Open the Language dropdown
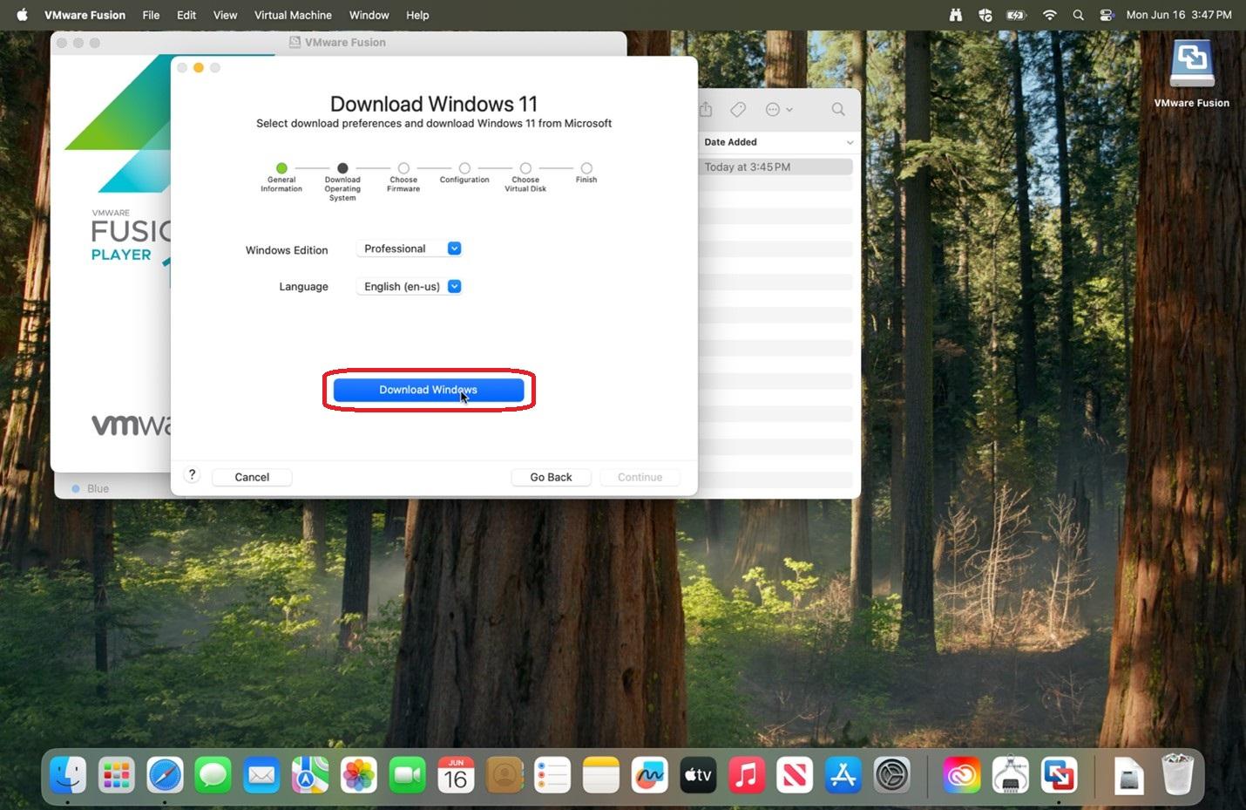Viewport: 1246px width, 810px height. pos(409,286)
